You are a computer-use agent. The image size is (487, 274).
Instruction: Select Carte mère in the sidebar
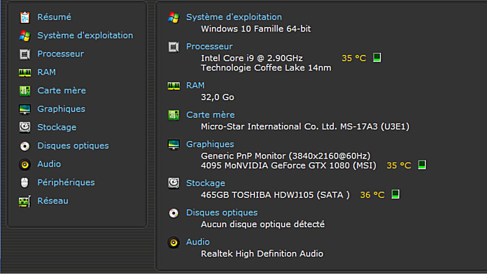point(62,91)
